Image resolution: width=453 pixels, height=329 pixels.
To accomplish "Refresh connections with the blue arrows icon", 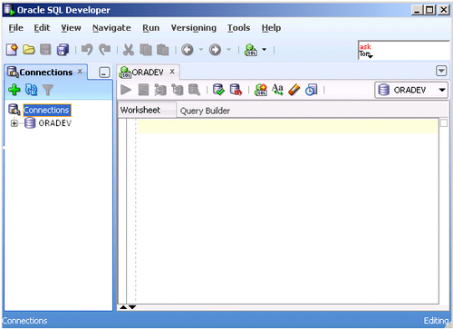I will pos(31,90).
